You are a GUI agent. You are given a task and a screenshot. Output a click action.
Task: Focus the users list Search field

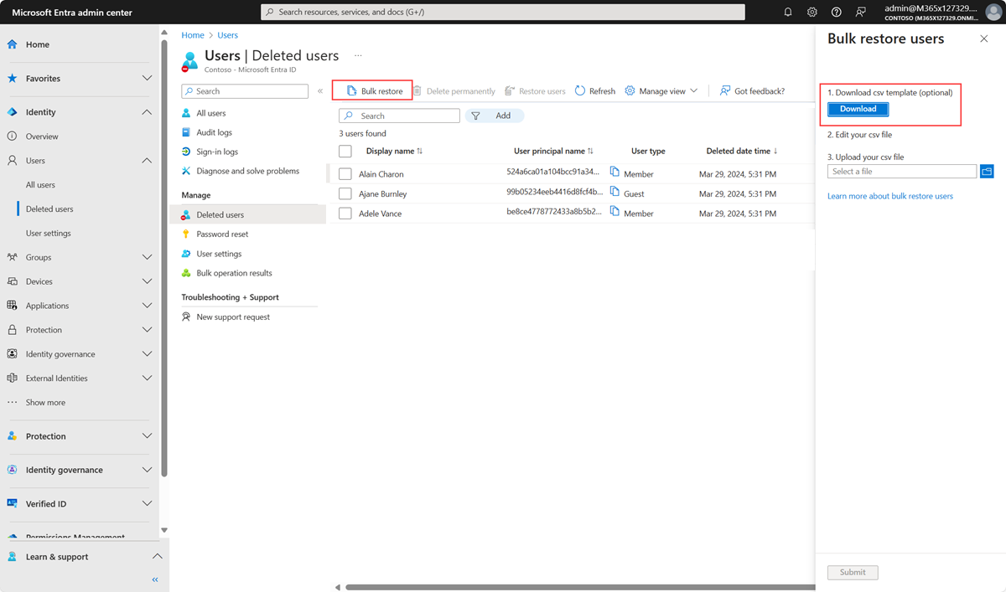[x=399, y=116]
